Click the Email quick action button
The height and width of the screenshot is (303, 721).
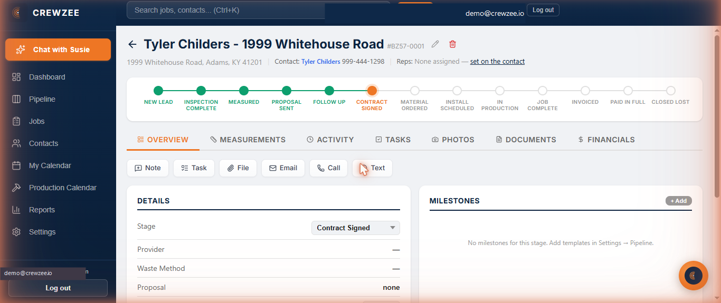click(x=283, y=168)
